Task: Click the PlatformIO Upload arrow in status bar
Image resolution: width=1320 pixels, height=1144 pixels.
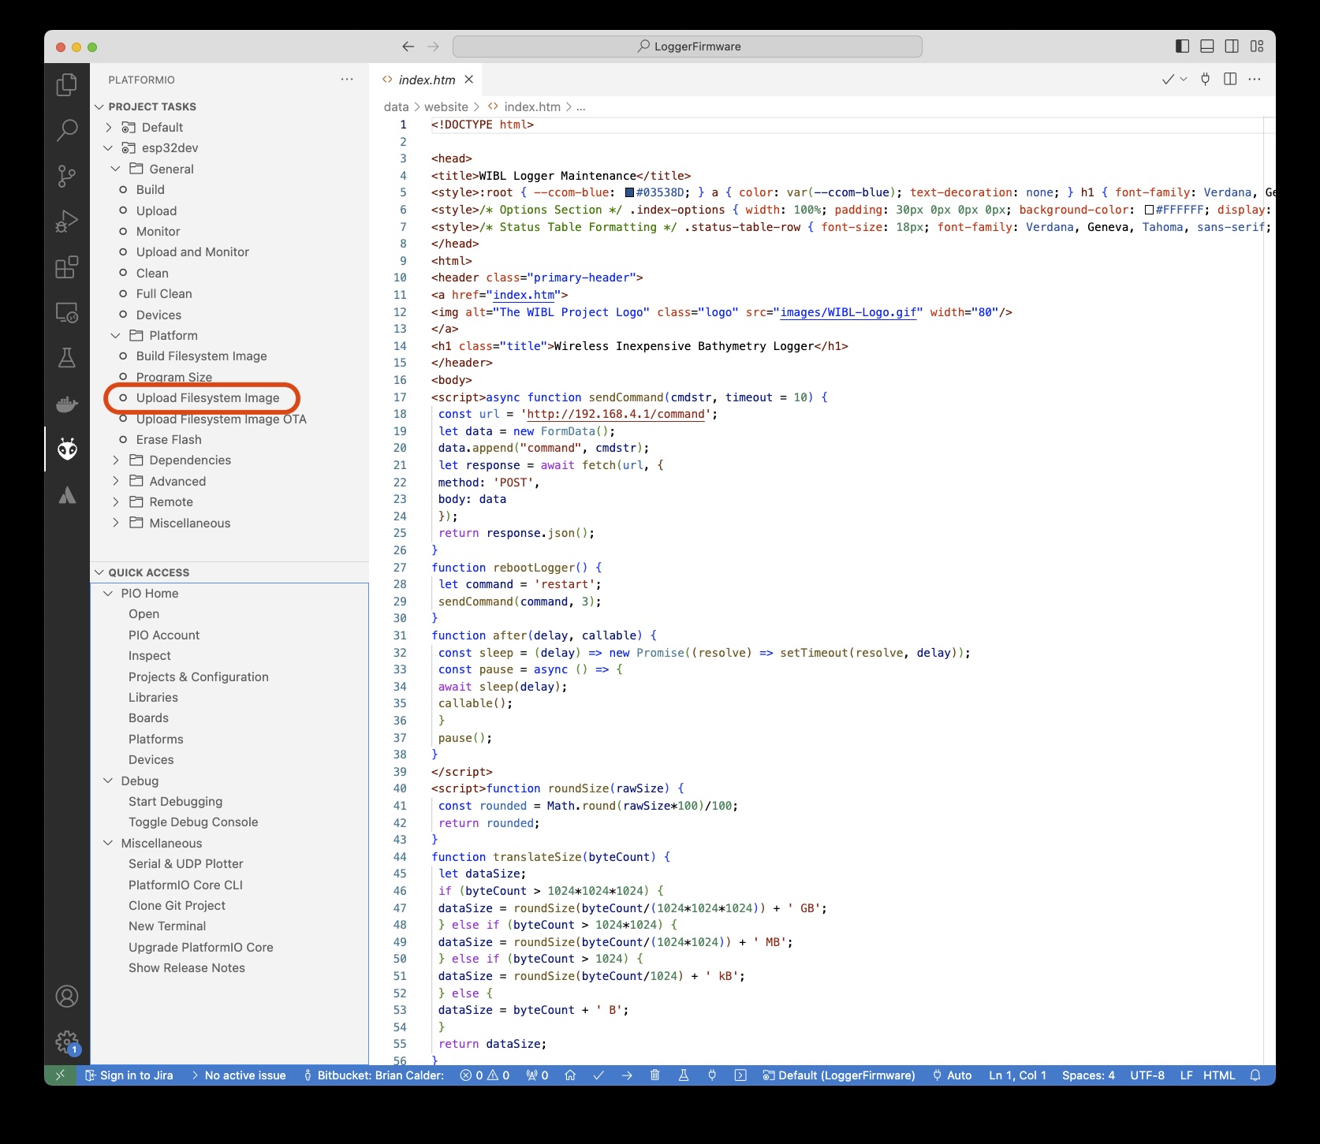Action: tap(627, 1075)
